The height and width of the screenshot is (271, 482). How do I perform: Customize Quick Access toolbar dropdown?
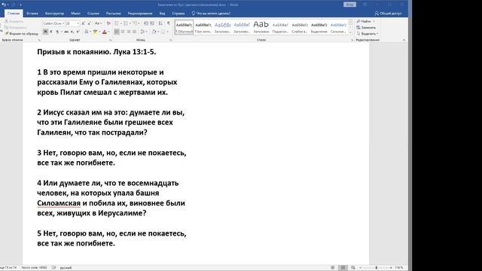click(x=20, y=5)
